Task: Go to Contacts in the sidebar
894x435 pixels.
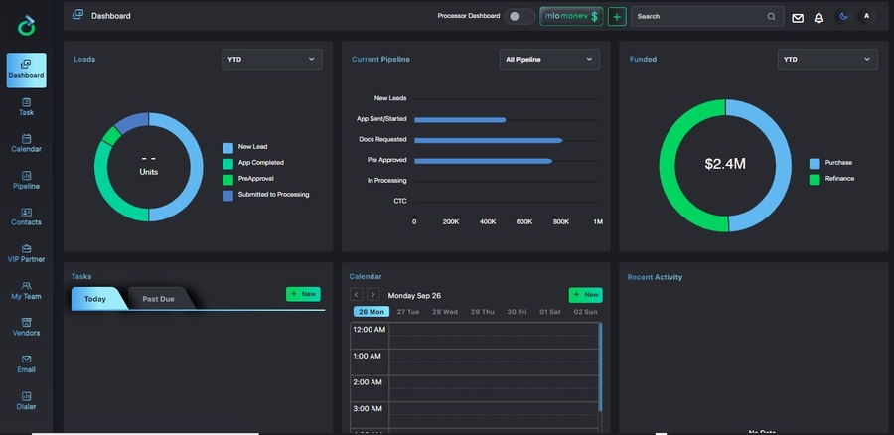Action: 26,217
